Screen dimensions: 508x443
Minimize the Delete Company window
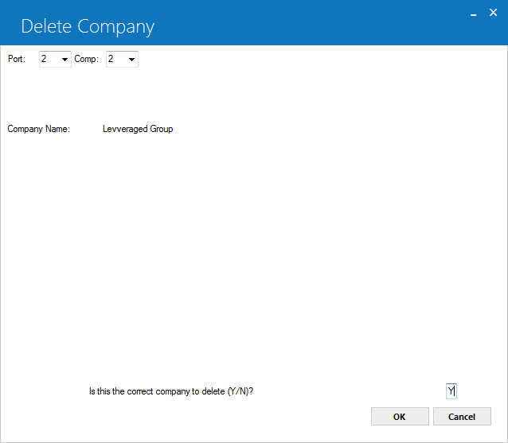[x=473, y=14]
